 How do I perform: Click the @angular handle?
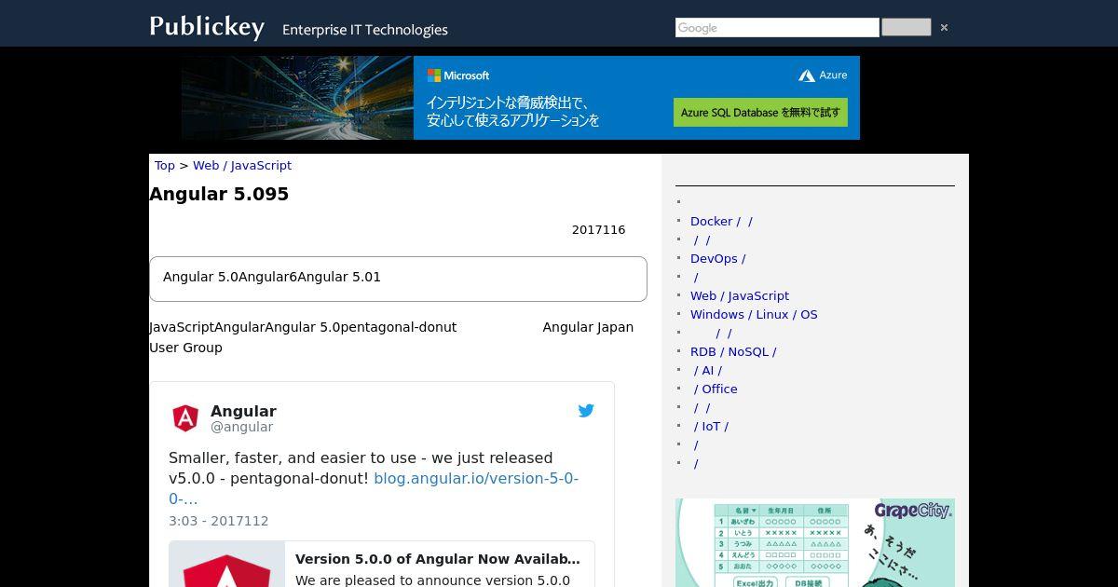[x=241, y=427]
